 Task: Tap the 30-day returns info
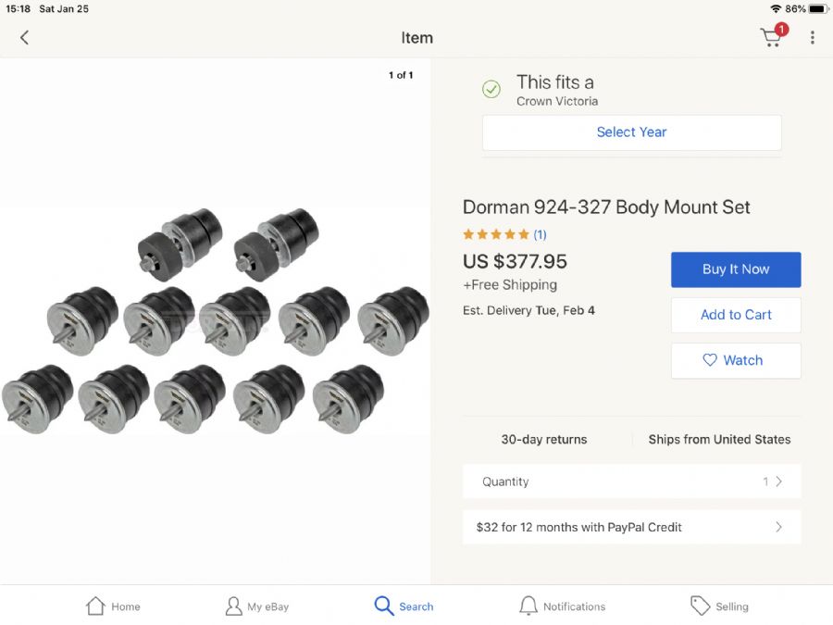click(x=544, y=440)
